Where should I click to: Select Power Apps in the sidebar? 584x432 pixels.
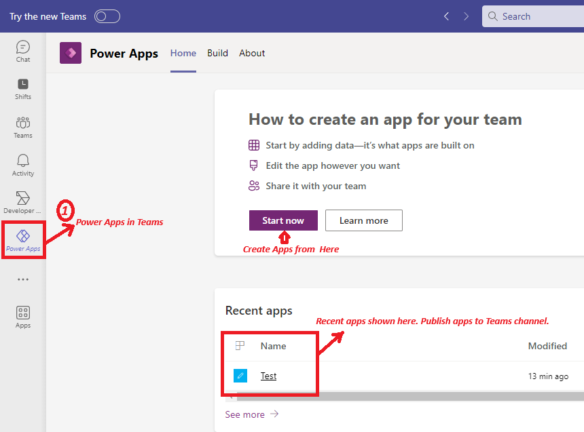click(23, 241)
